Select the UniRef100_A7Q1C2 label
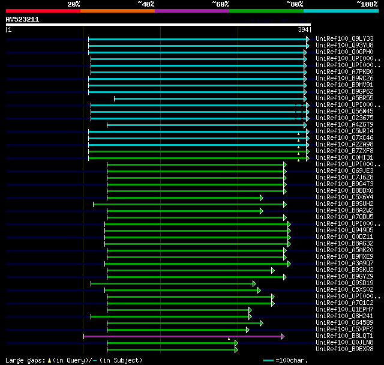 coord(344,303)
